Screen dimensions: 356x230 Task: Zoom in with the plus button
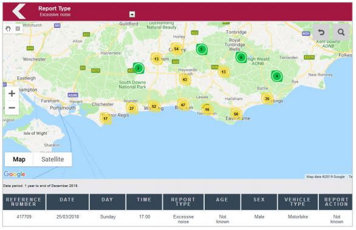tap(12, 93)
